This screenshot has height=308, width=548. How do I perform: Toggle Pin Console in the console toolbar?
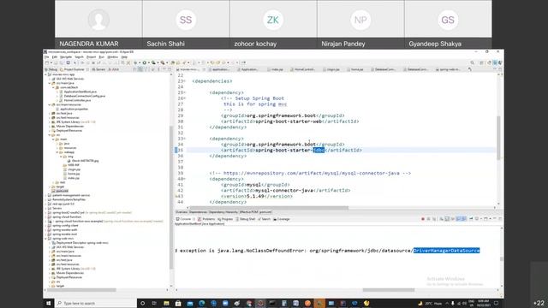point(471,219)
